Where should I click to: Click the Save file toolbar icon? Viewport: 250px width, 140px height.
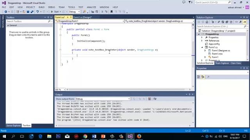[x=28, y=12]
